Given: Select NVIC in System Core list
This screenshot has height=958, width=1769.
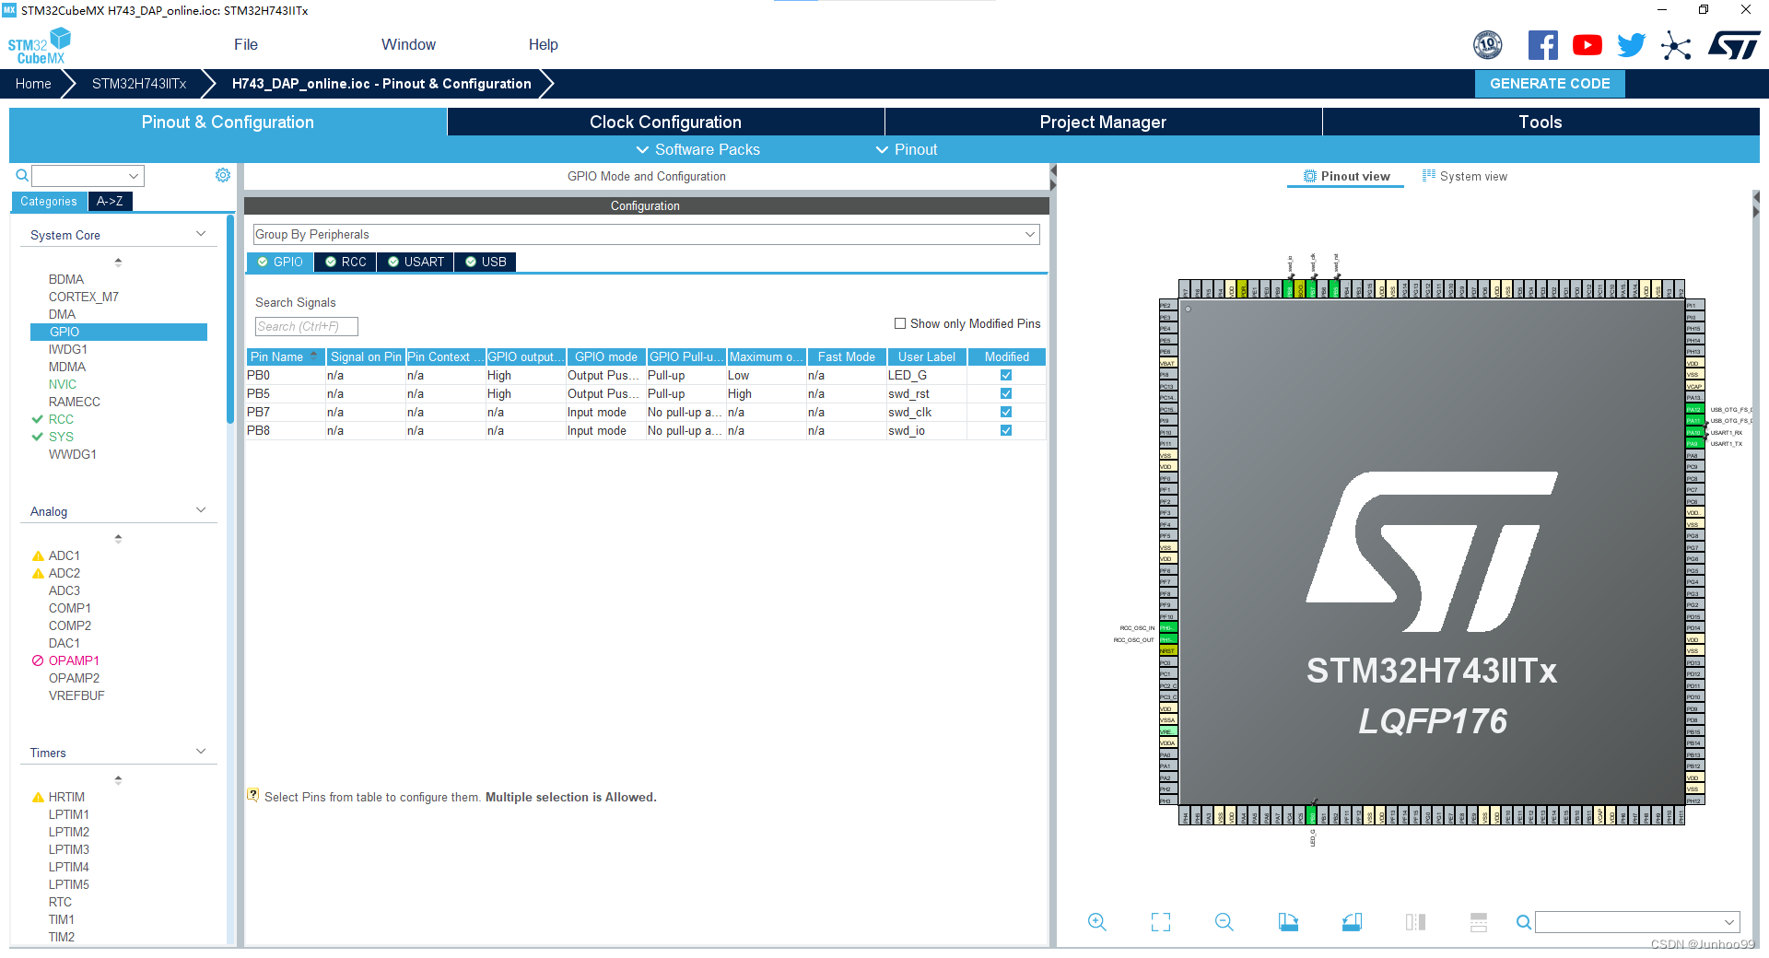Looking at the screenshot, I should 63,384.
